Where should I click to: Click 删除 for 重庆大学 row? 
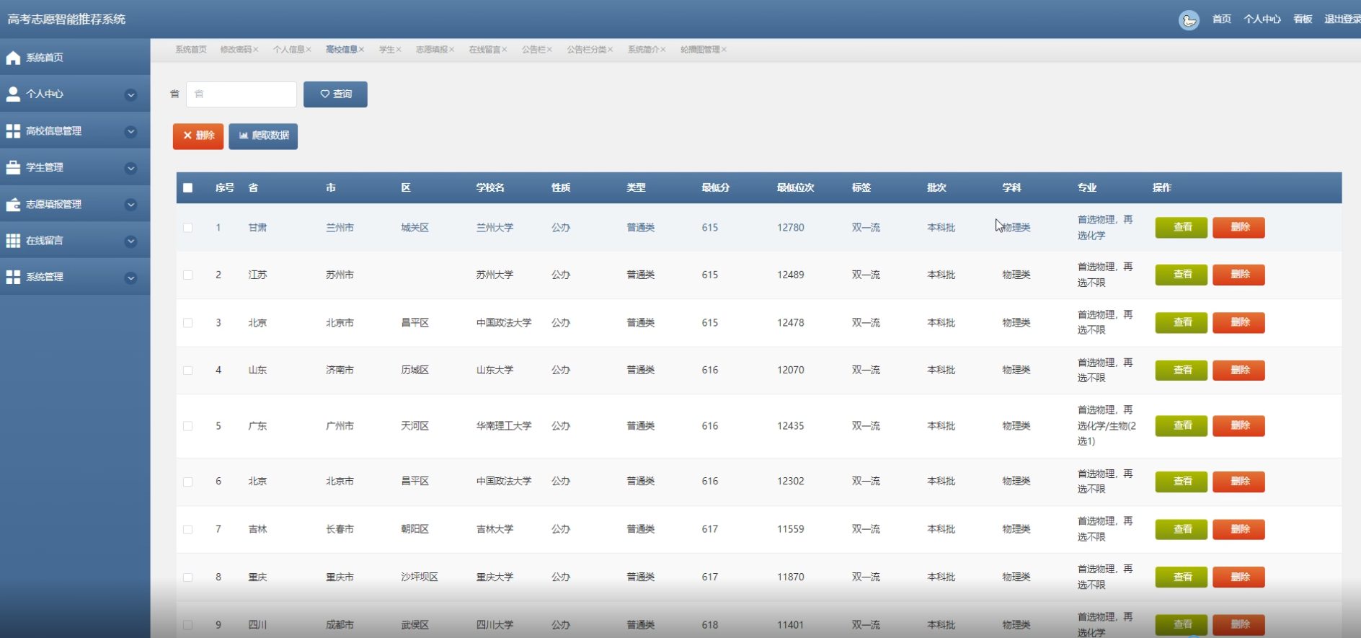coord(1238,577)
